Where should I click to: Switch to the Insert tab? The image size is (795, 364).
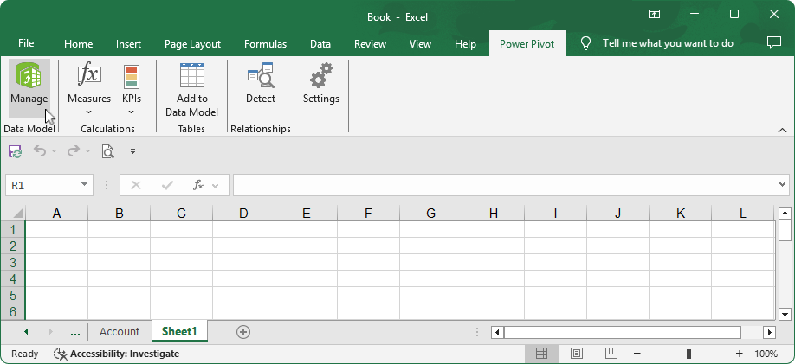tap(128, 44)
